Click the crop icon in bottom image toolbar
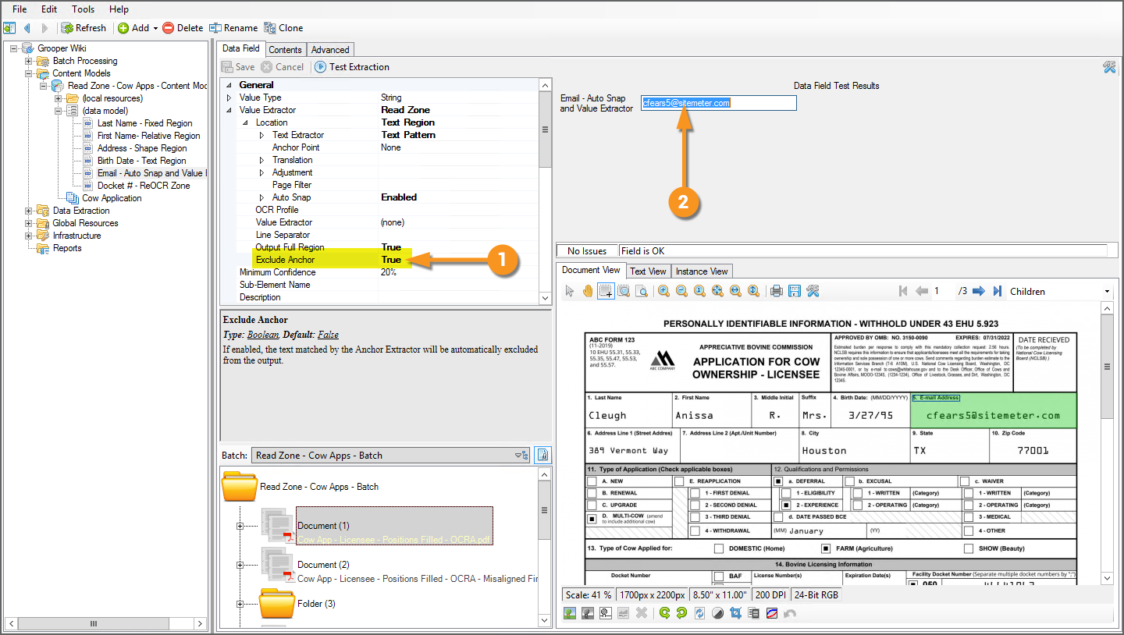 point(735,613)
